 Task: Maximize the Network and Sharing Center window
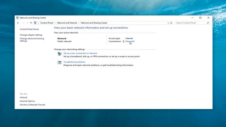point(200,18)
